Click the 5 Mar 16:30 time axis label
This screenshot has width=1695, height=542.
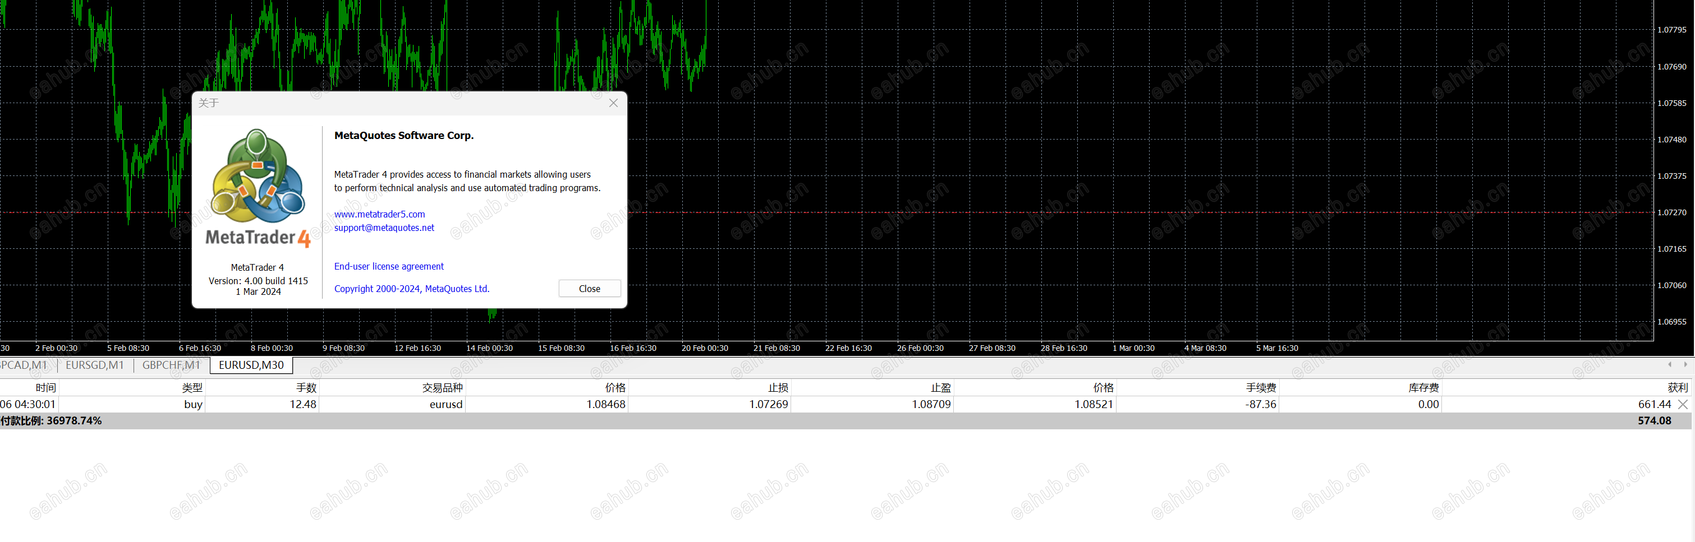(x=1277, y=349)
